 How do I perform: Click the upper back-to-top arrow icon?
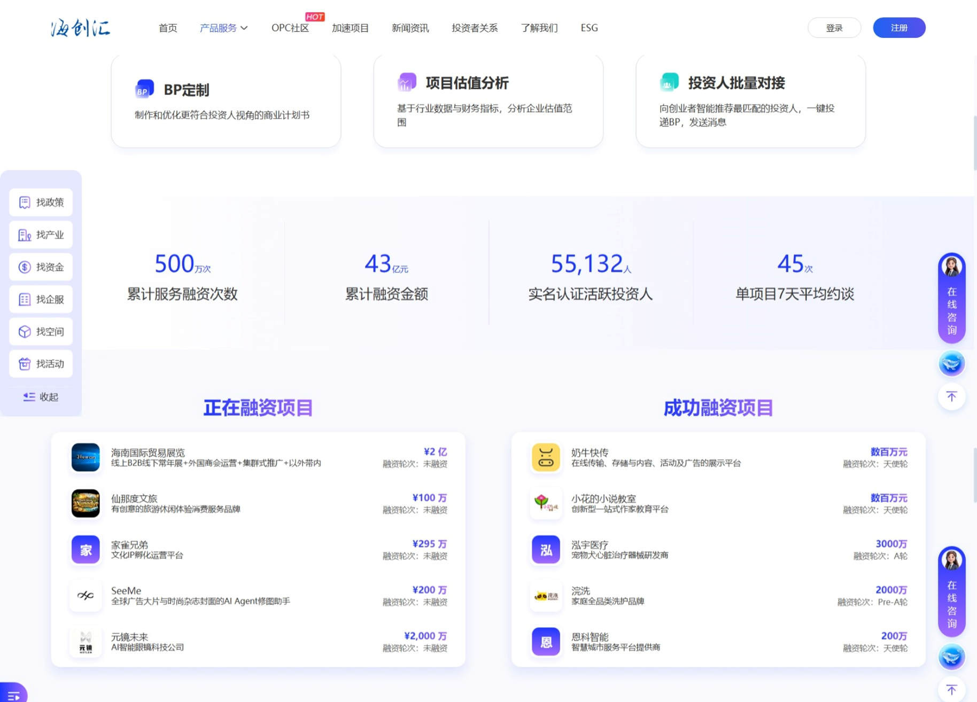951,396
